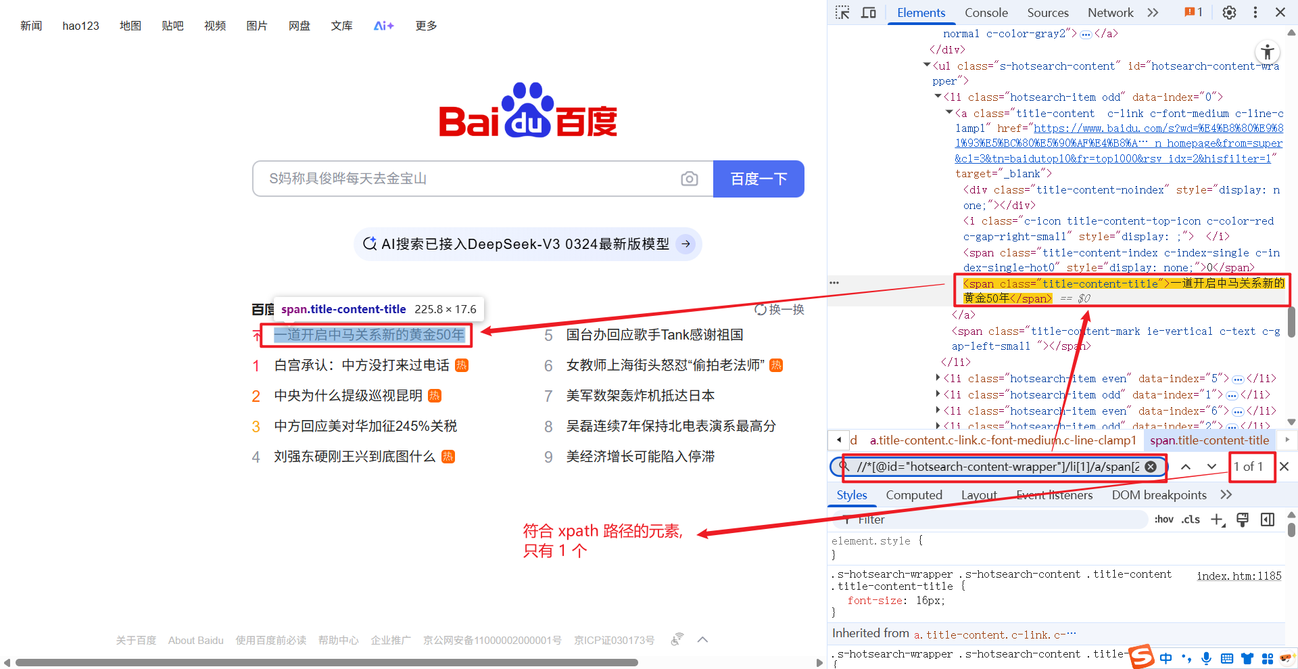Open the hao123 navigation link
The width and height of the screenshot is (1298, 669).
click(80, 26)
